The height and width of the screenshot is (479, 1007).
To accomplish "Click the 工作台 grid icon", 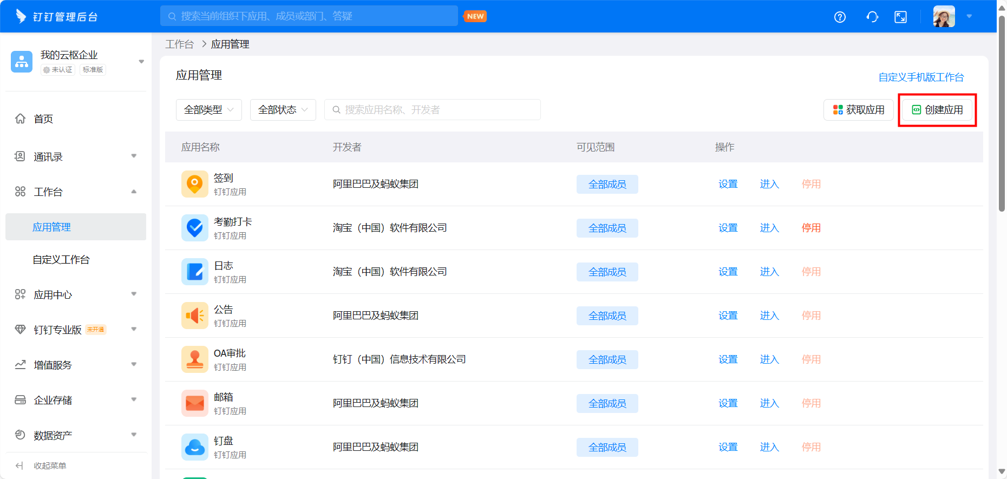I will tap(20, 192).
